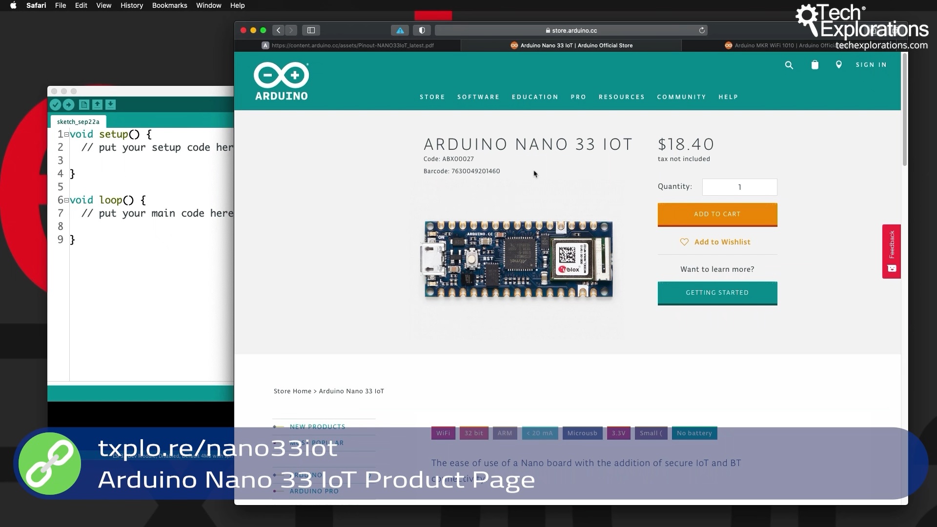This screenshot has width=937, height=527.
Task: Reload the page with the refresh icon
Action: click(x=702, y=30)
